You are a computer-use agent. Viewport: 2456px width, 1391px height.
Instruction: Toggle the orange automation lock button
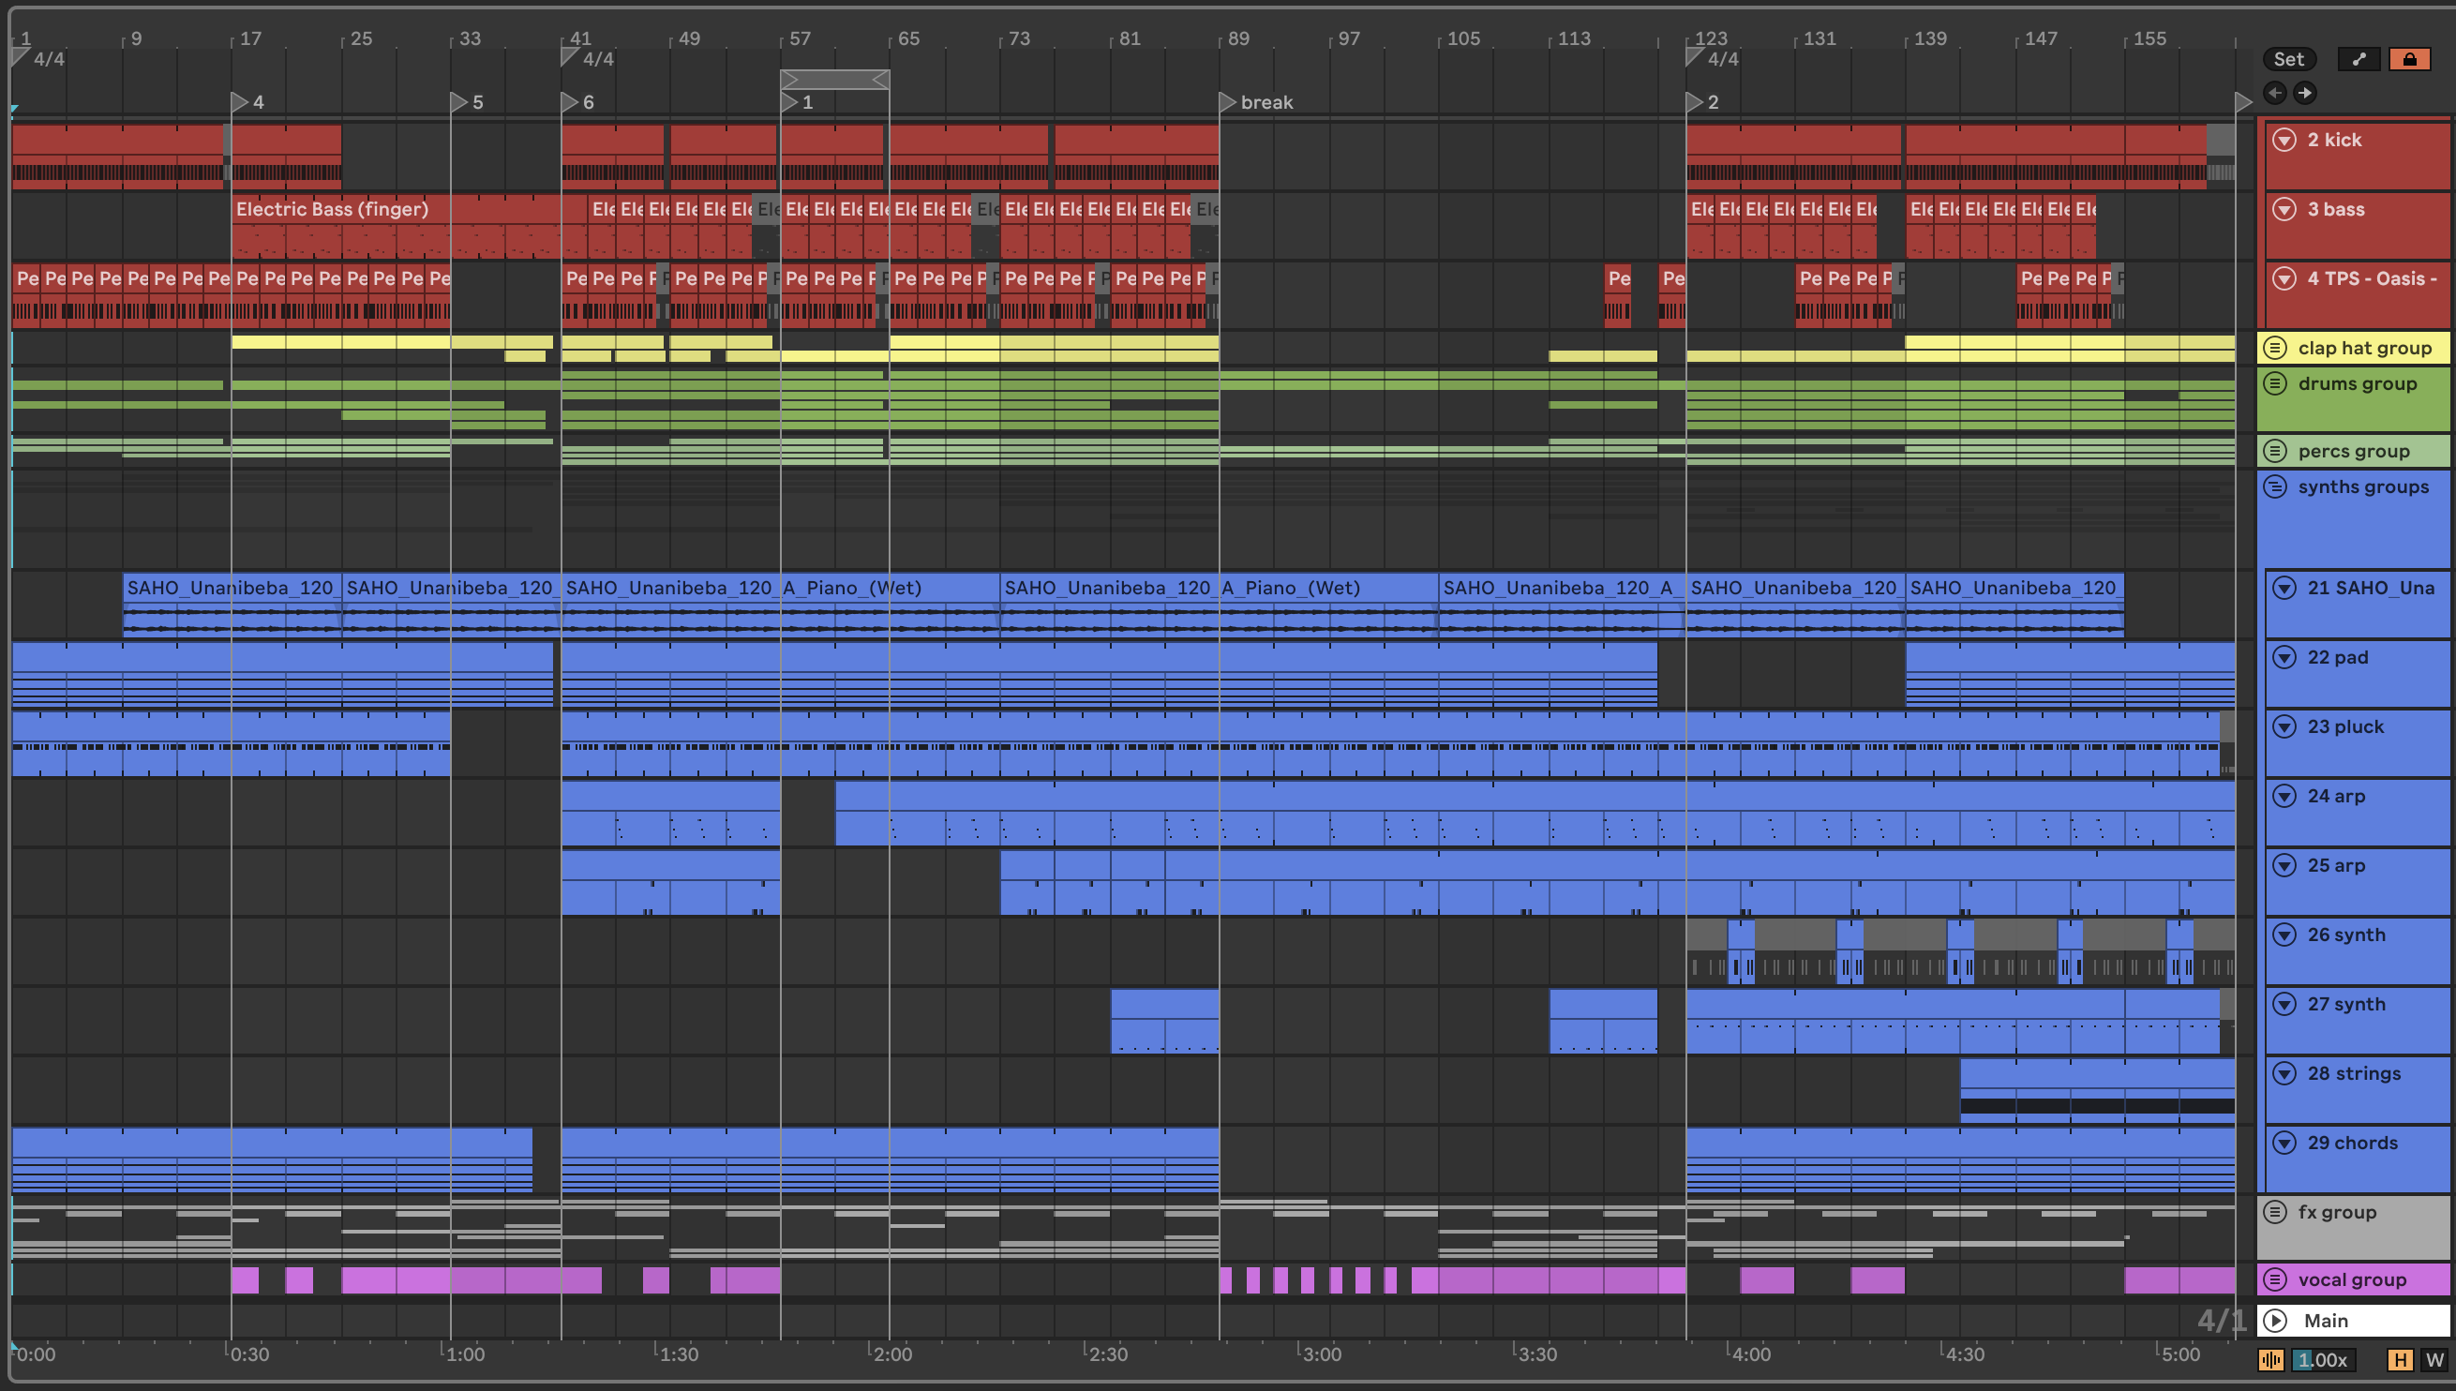2409,59
